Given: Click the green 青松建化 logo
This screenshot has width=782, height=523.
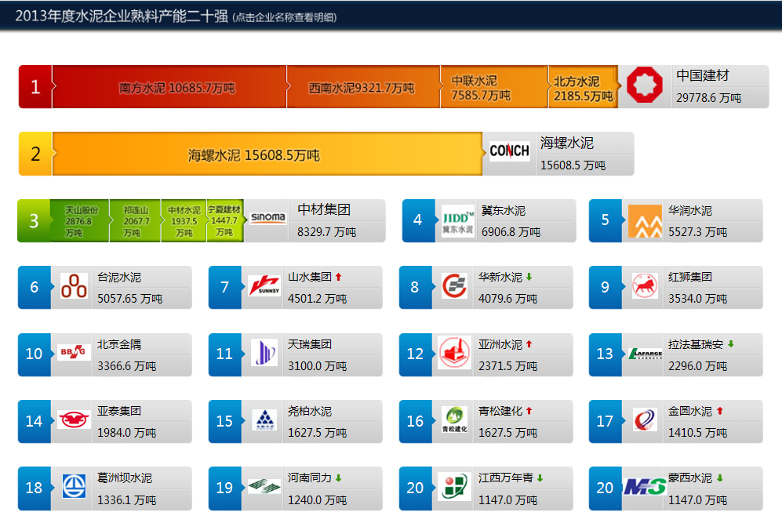Looking at the screenshot, I should [455, 419].
